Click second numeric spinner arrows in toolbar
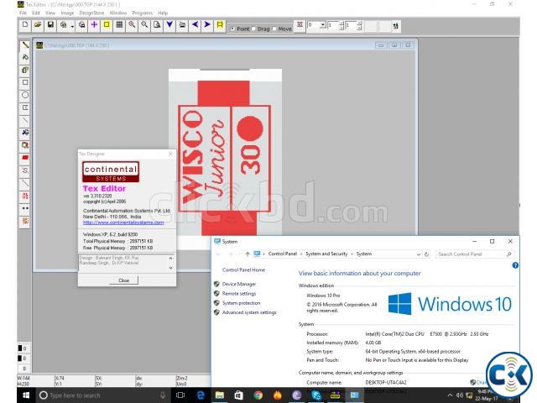 (x=359, y=26)
